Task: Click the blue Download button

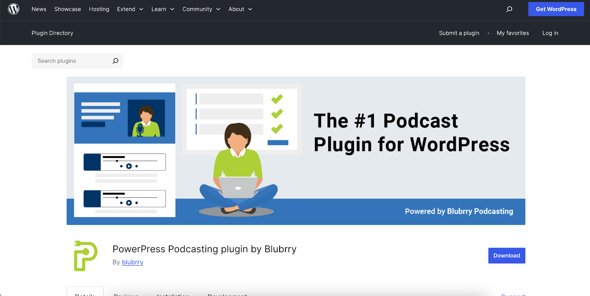Action: pyautogui.click(x=506, y=256)
